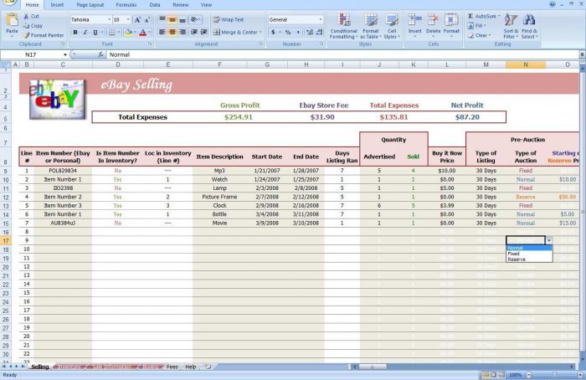
Task: Switch to the Page Layout ribbon tab
Action: click(90, 5)
